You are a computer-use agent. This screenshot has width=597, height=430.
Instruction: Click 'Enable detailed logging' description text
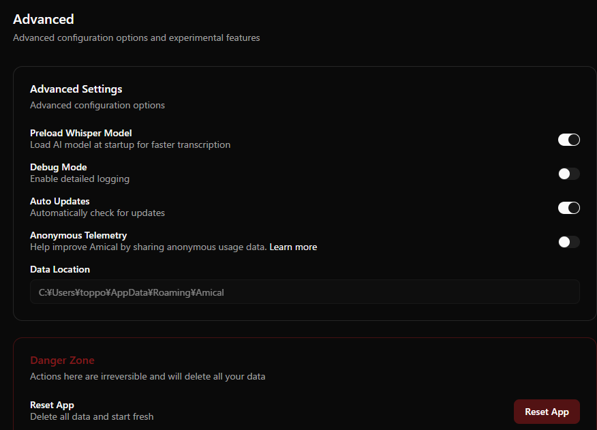[x=80, y=179]
